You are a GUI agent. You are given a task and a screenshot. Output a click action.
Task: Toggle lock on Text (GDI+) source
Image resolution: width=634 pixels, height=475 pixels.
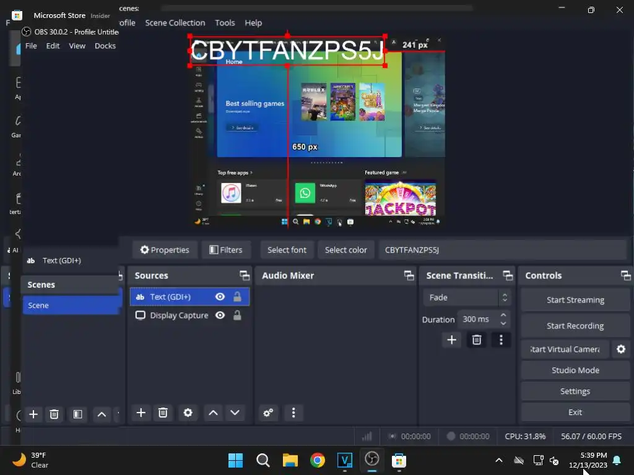(x=237, y=297)
